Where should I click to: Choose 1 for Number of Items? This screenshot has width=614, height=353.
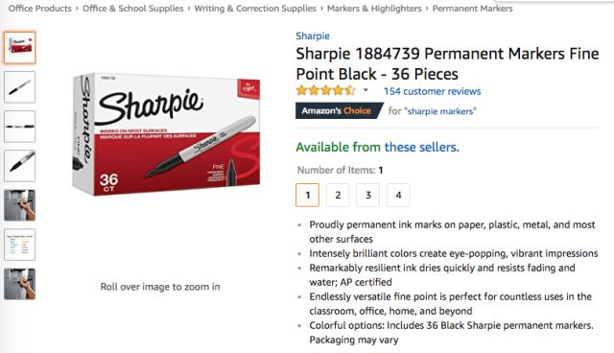pos(307,195)
